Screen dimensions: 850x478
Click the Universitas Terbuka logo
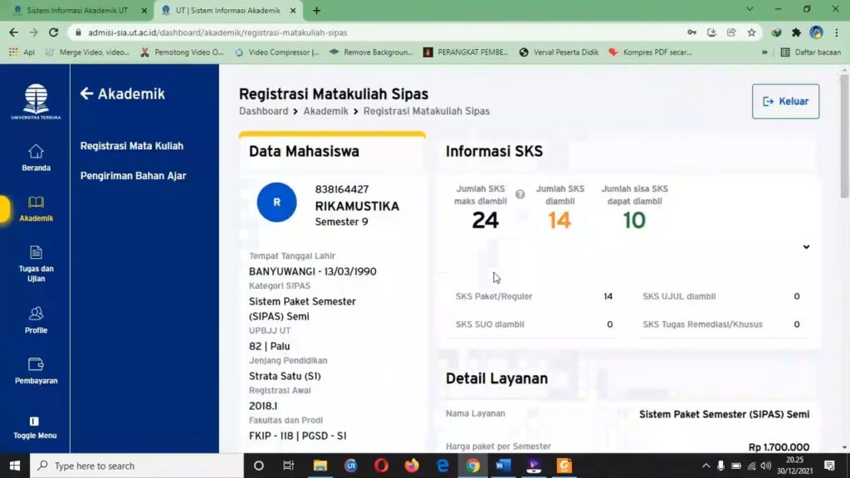click(x=36, y=98)
